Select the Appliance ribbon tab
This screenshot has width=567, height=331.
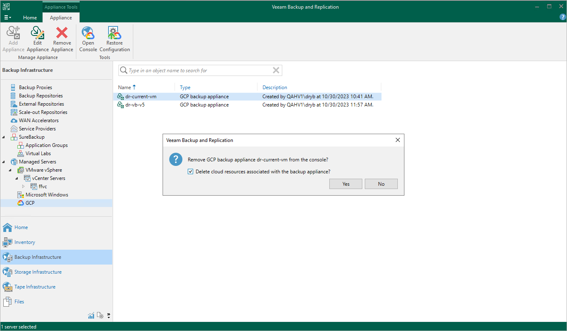click(61, 18)
